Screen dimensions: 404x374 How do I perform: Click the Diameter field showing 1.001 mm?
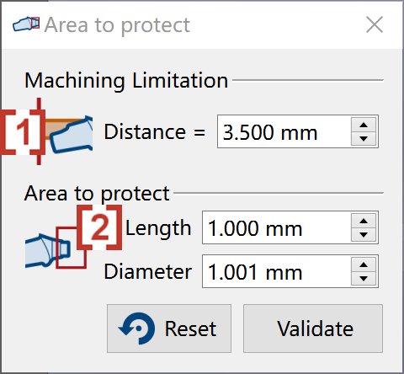point(290,271)
